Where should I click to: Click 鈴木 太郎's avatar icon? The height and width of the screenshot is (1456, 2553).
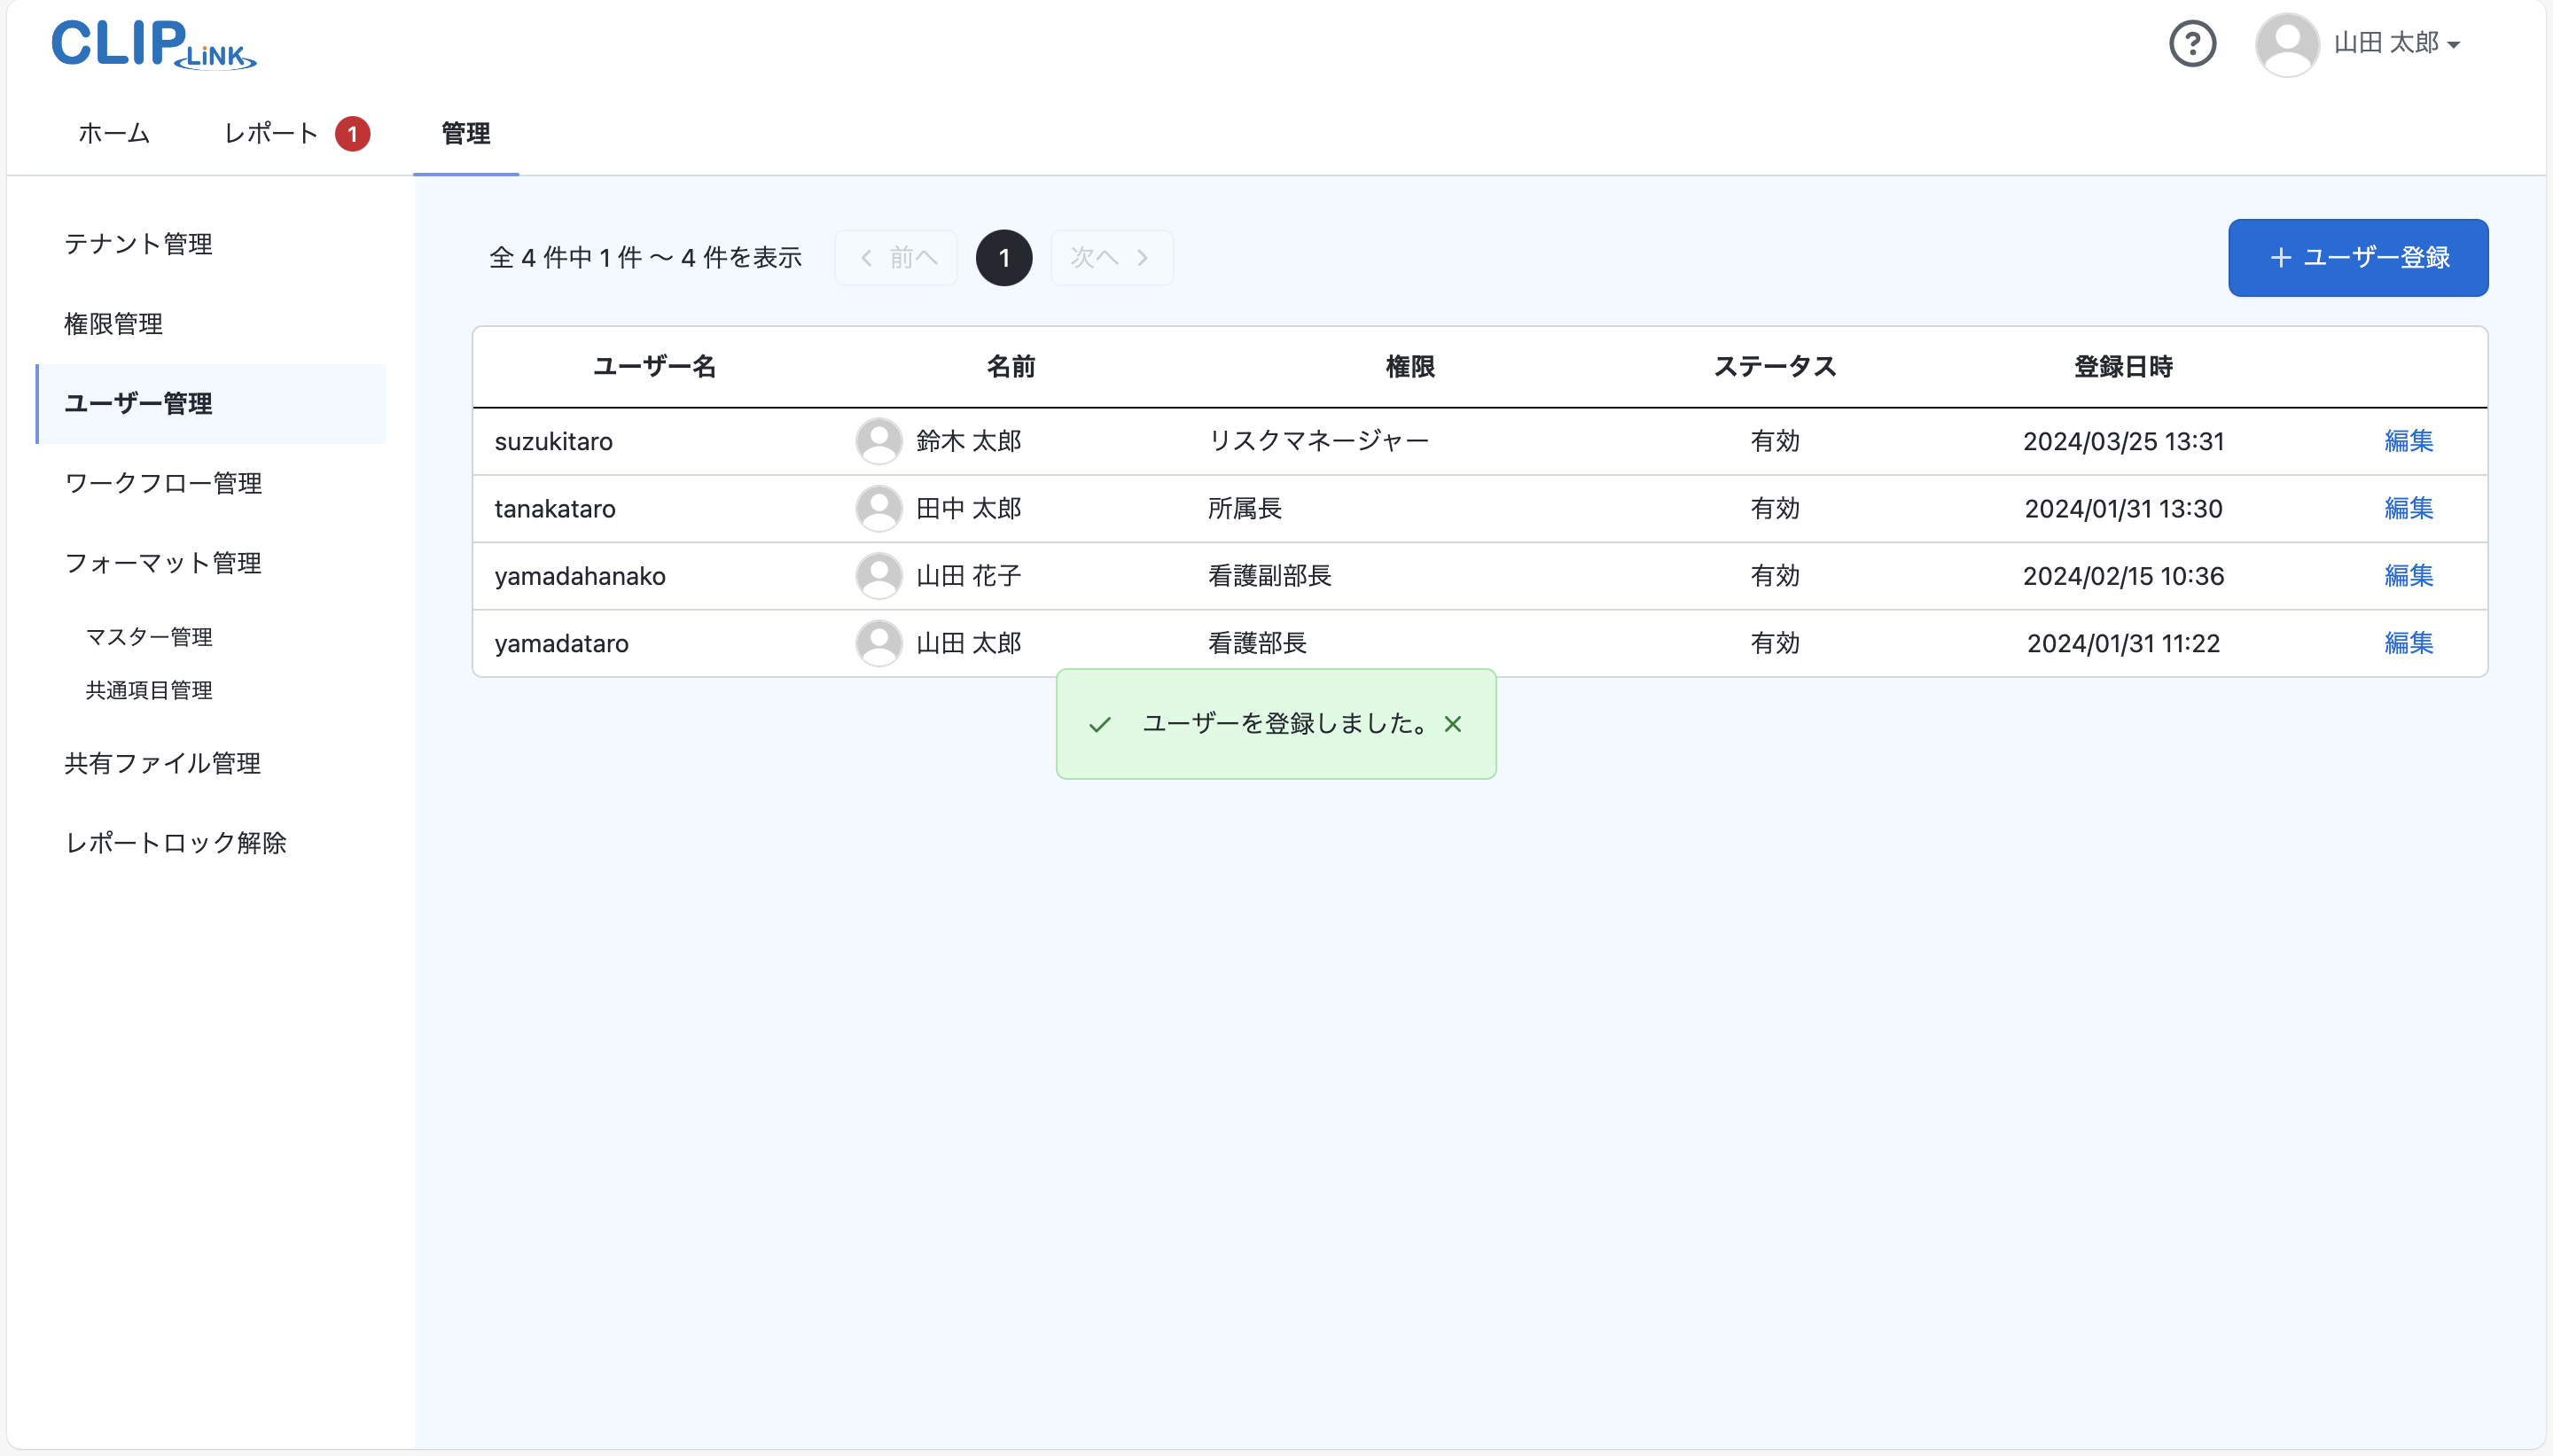point(879,440)
